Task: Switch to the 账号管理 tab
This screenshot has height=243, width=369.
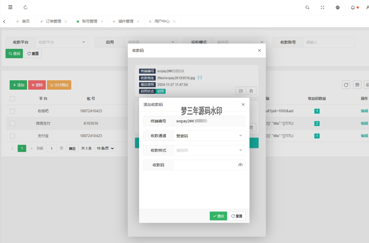Action: (x=89, y=21)
